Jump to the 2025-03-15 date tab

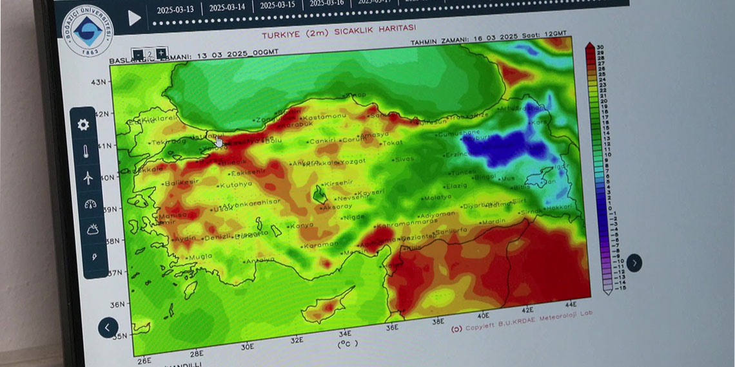pyautogui.click(x=277, y=5)
